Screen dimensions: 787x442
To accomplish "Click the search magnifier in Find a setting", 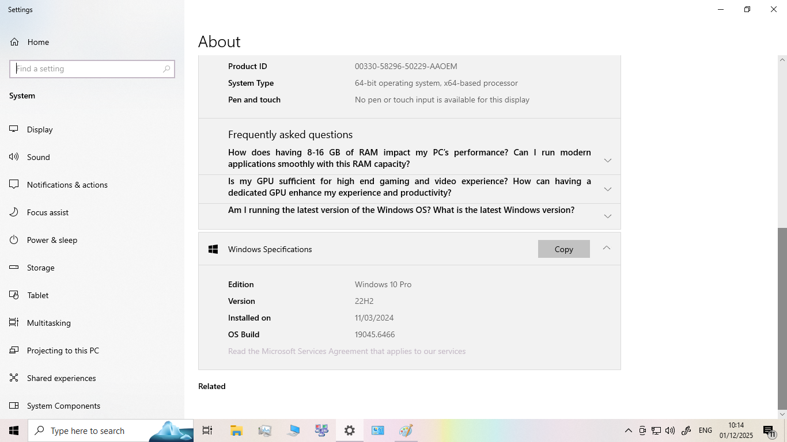I will pos(167,69).
